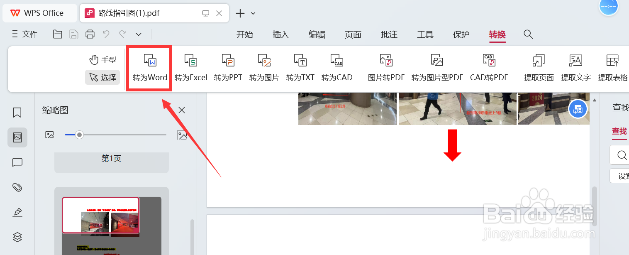The width and height of the screenshot is (629, 255).
Task: Select the 转为PPT conversion tool
Action: pos(228,69)
